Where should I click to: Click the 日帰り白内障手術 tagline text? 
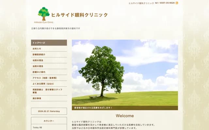[x=56, y=28]
